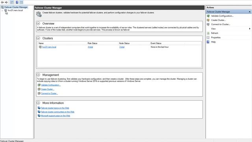Screen dimensions: 252x142
Task: Click icon beside Microsoft support page link
Action: 39,116
